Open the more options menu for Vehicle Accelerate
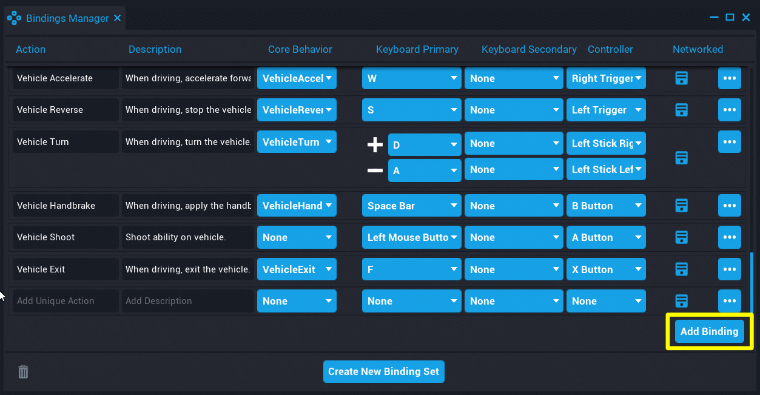760x395 pixels. click(729, 78)
